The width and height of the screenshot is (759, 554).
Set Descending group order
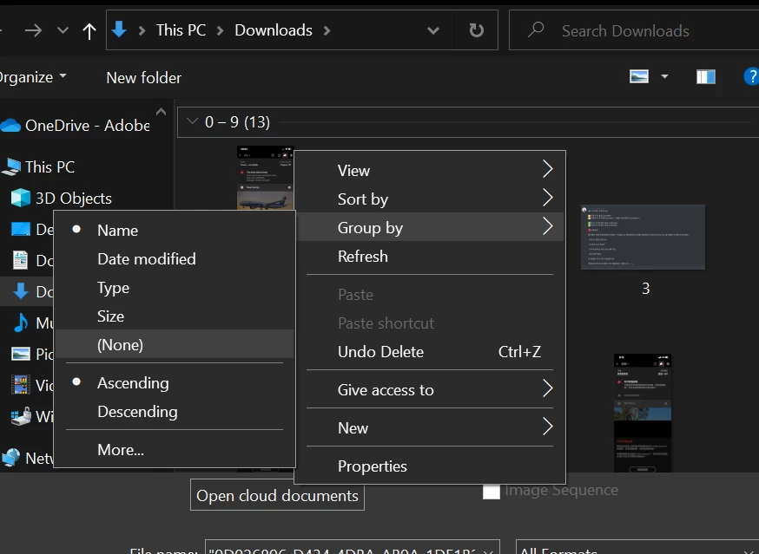coord(175,412)
